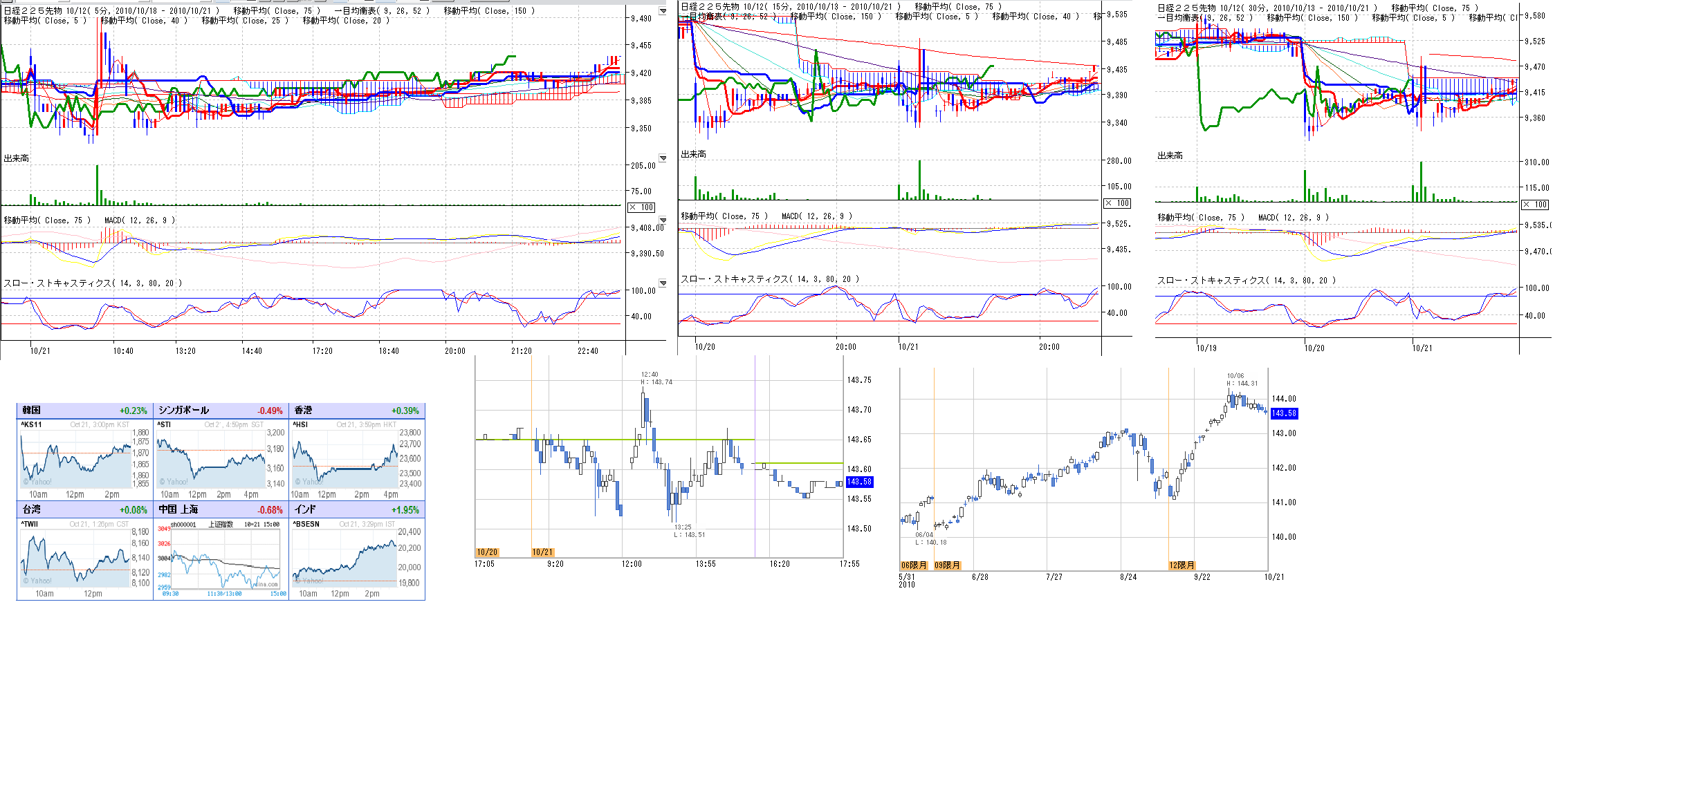Screen dimensions: 1692x799
Task: Click the ×100 multiplier box on 5-minute chart
Action: point(641,207)
